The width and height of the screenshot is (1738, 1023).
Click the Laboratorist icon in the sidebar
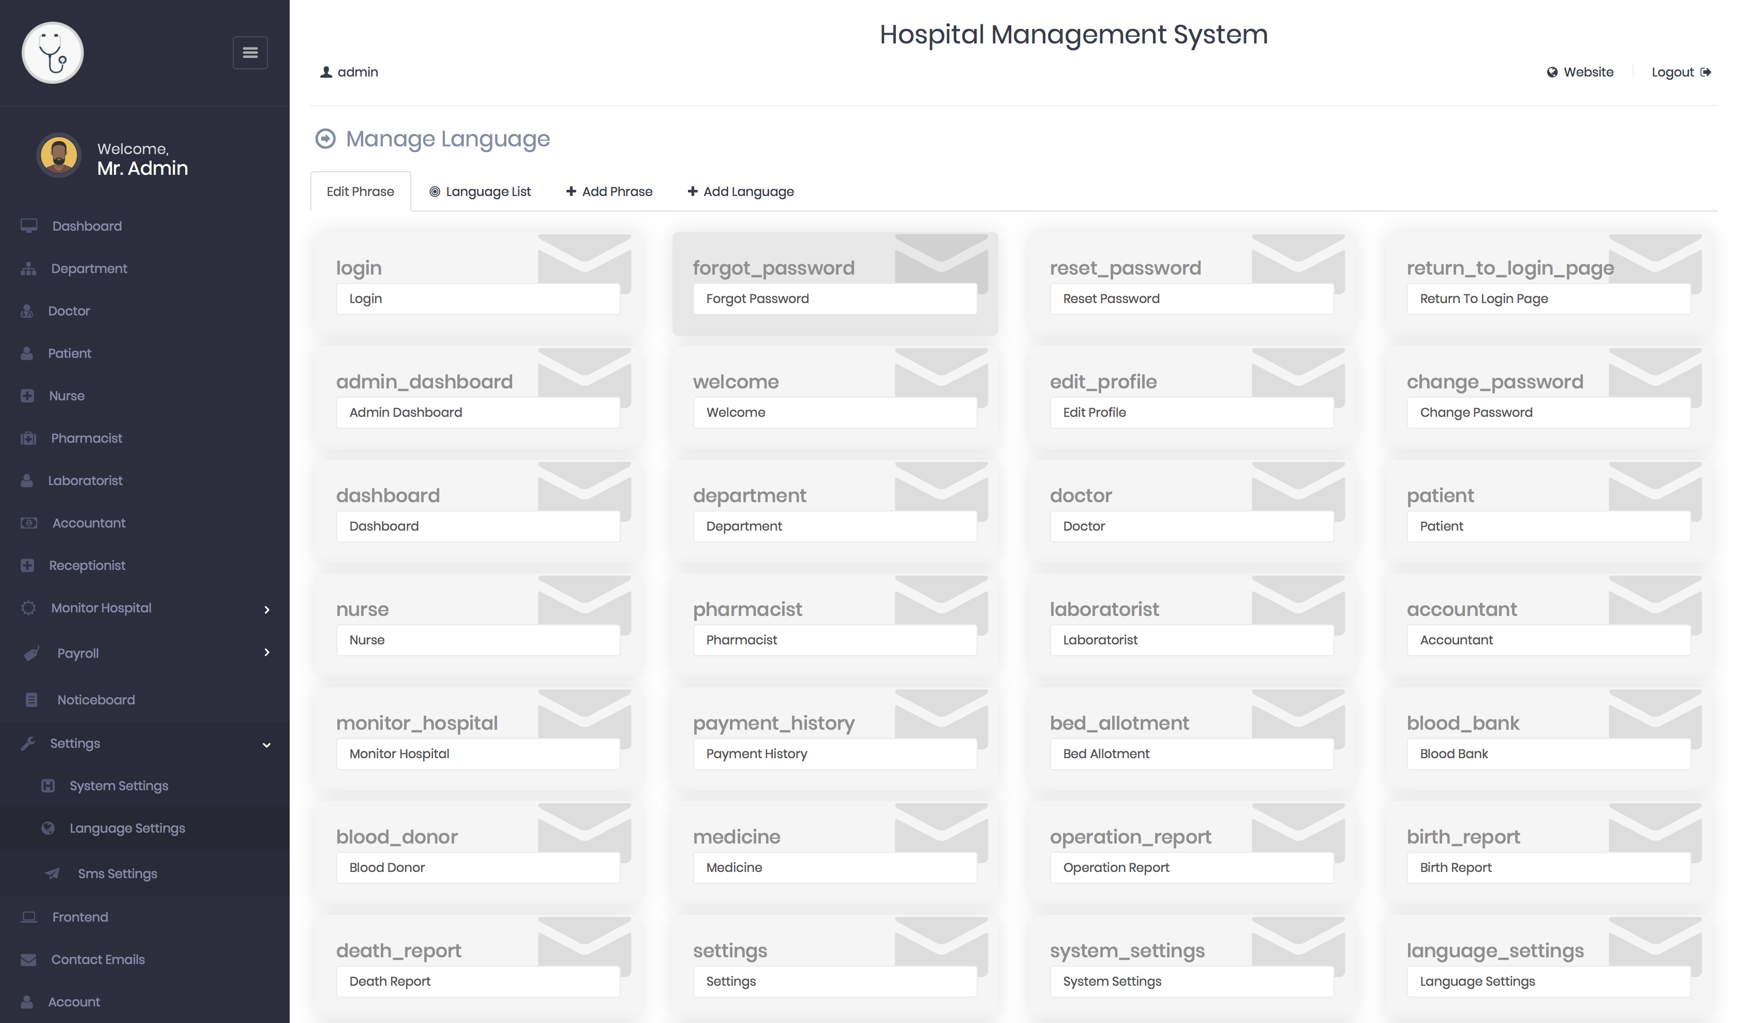point(27,480)
